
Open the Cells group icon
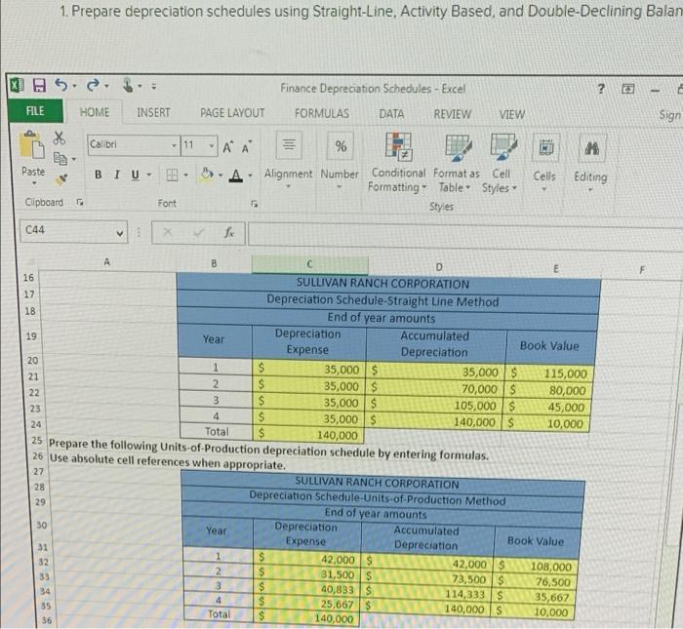coord(546,148)
